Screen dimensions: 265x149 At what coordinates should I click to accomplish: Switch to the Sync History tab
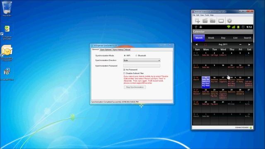tap(118, 50)
